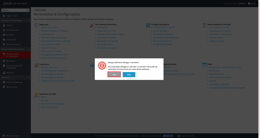260x138 pixels.
Task: Click the Ajuda help question icon
Action: click(249, 4)
